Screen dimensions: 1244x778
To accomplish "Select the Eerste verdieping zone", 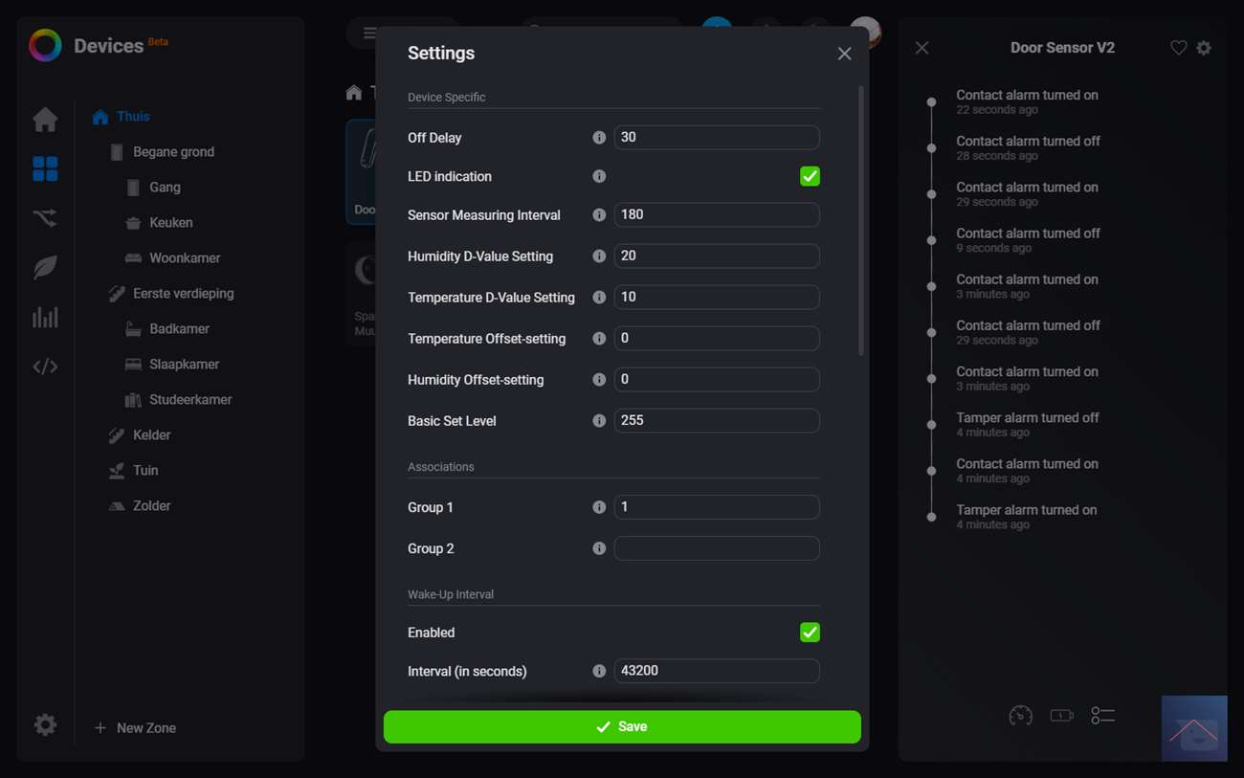I will coord(183,294).
